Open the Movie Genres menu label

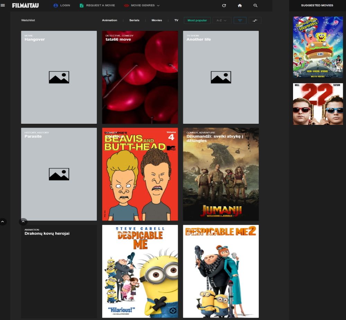[x=143, y=5]
